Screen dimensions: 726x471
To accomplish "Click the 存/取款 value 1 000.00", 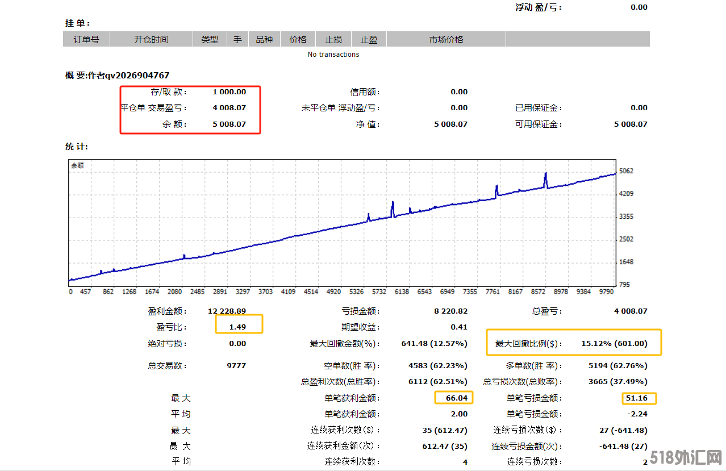I will click(230, 92).
